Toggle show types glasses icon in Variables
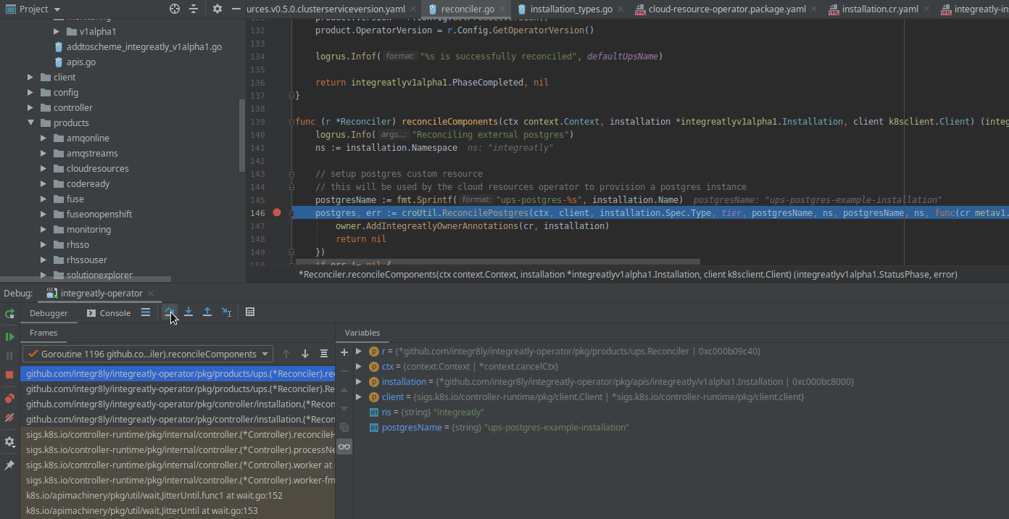Viewport: 1009px width, 519px height. click(x=344, y=447)
